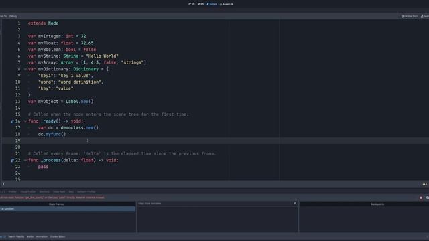The width and height of the screenshot is (429, 241).
Task: Click 'var dc = democlass.new()' line
Action: pos(68,128)
